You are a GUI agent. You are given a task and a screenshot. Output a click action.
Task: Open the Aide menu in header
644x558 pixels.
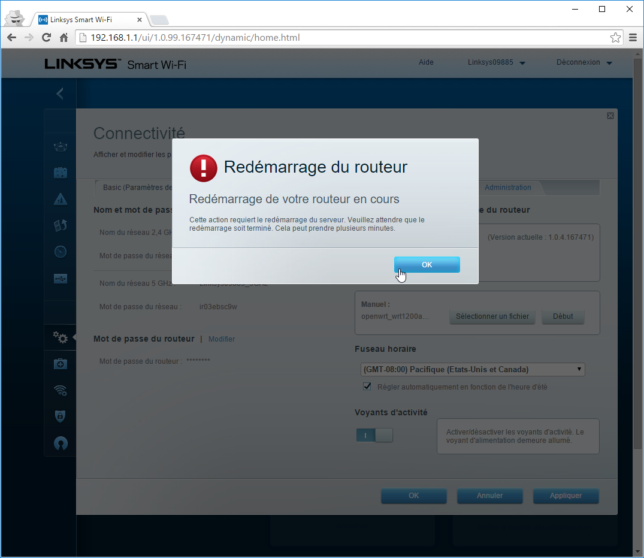pos(426,62)
